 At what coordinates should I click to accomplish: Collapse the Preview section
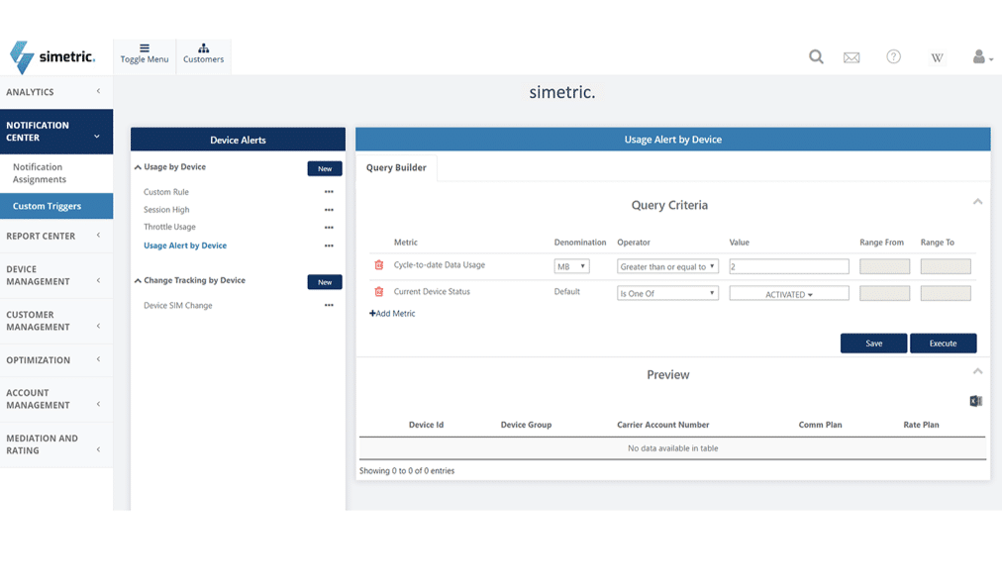pos(977,371)
